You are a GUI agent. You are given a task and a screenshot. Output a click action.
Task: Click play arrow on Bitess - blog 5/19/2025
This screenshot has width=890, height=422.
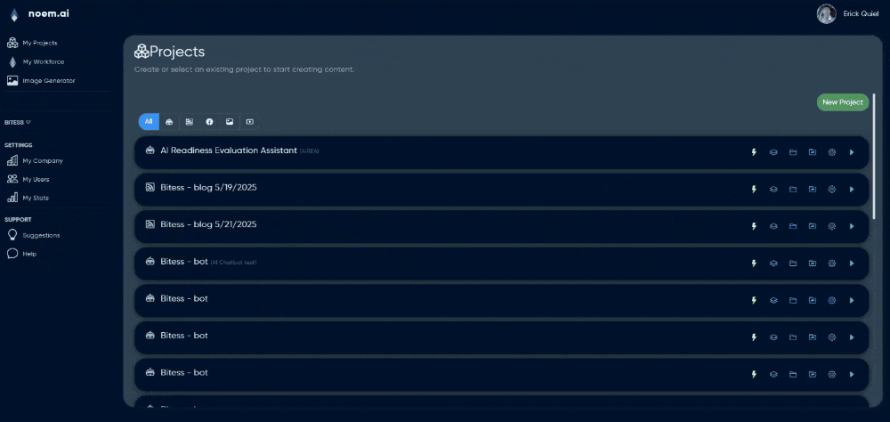(852, 189)
